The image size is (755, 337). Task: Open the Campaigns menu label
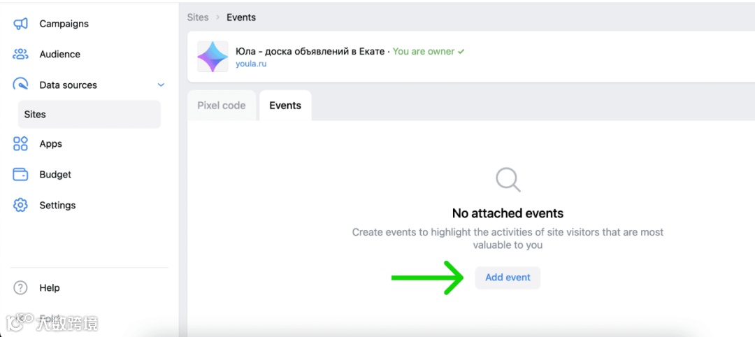[x=64, y=24]
